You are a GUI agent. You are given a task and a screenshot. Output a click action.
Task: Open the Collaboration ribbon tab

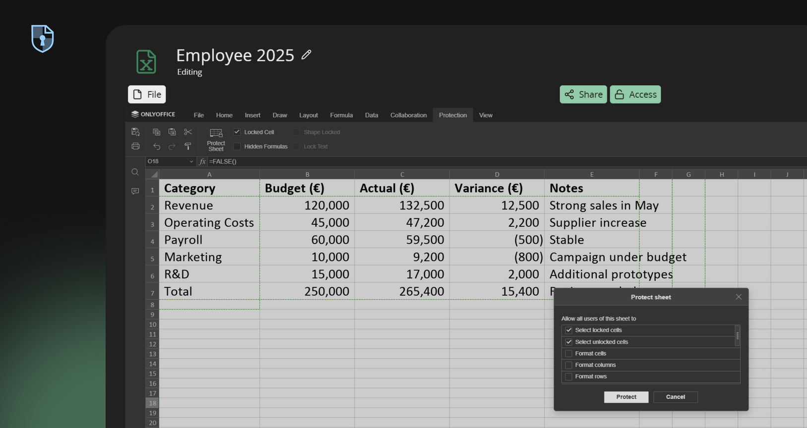[x=408, y=115]
